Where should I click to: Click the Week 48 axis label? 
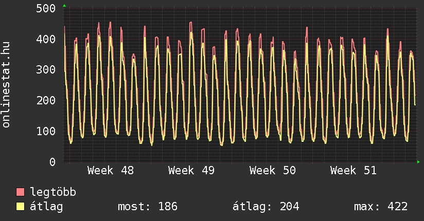(111, 171)
